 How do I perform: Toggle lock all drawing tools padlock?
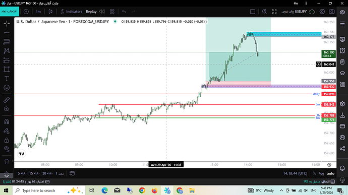pyautogui.click(x=7, y=140)
